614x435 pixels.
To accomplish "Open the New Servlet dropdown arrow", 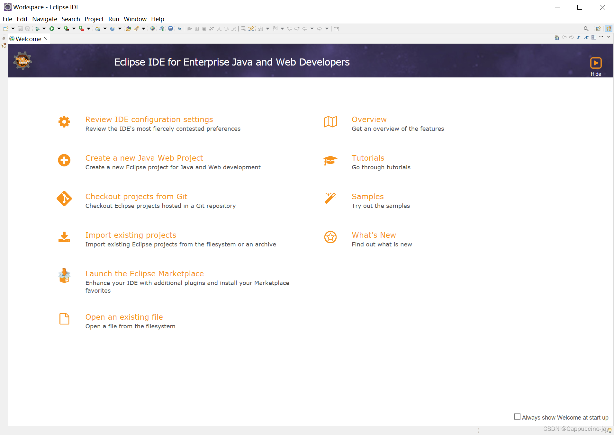I will pos(120,29).
